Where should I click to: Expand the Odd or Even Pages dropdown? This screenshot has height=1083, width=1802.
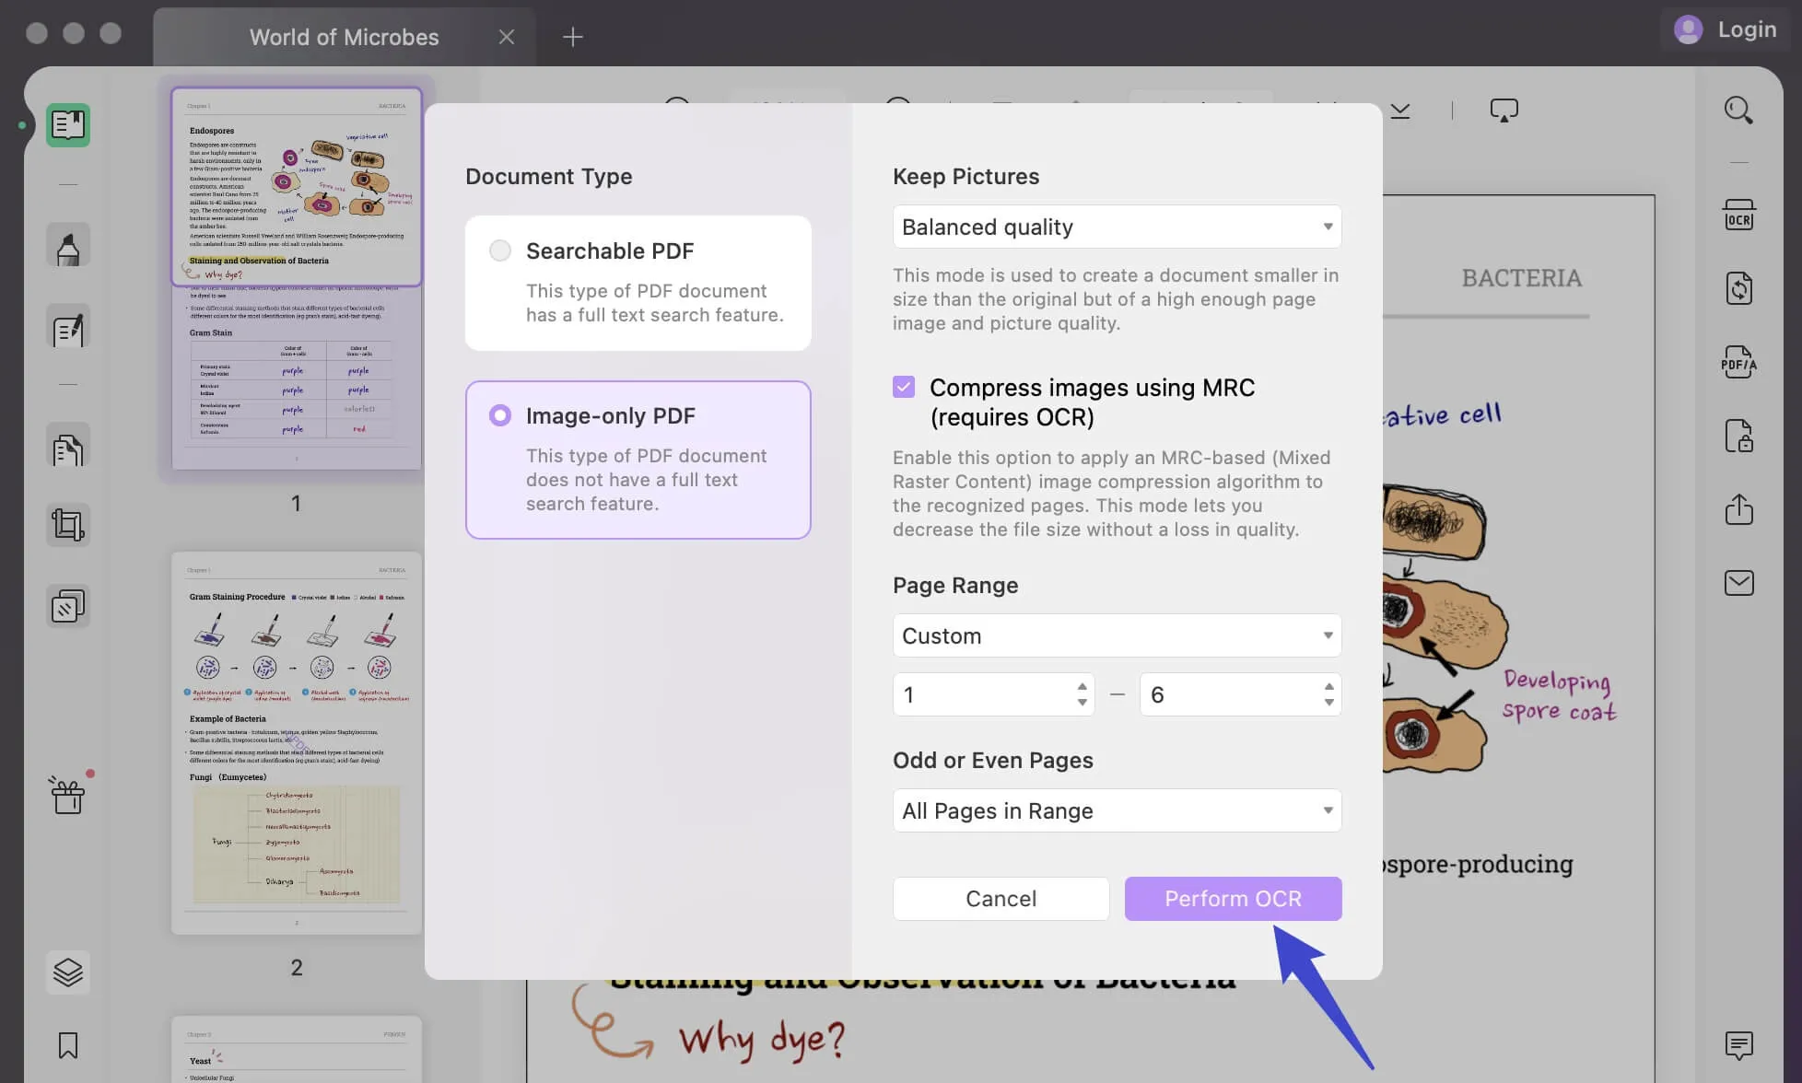pyautogui.click(x=1115, y=809)
